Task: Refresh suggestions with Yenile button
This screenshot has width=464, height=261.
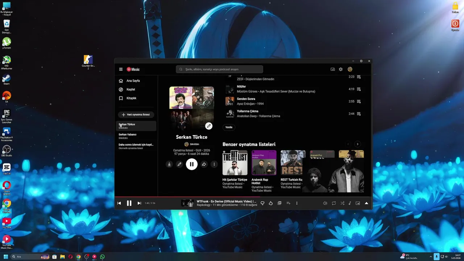Action: tap(229, 127)
